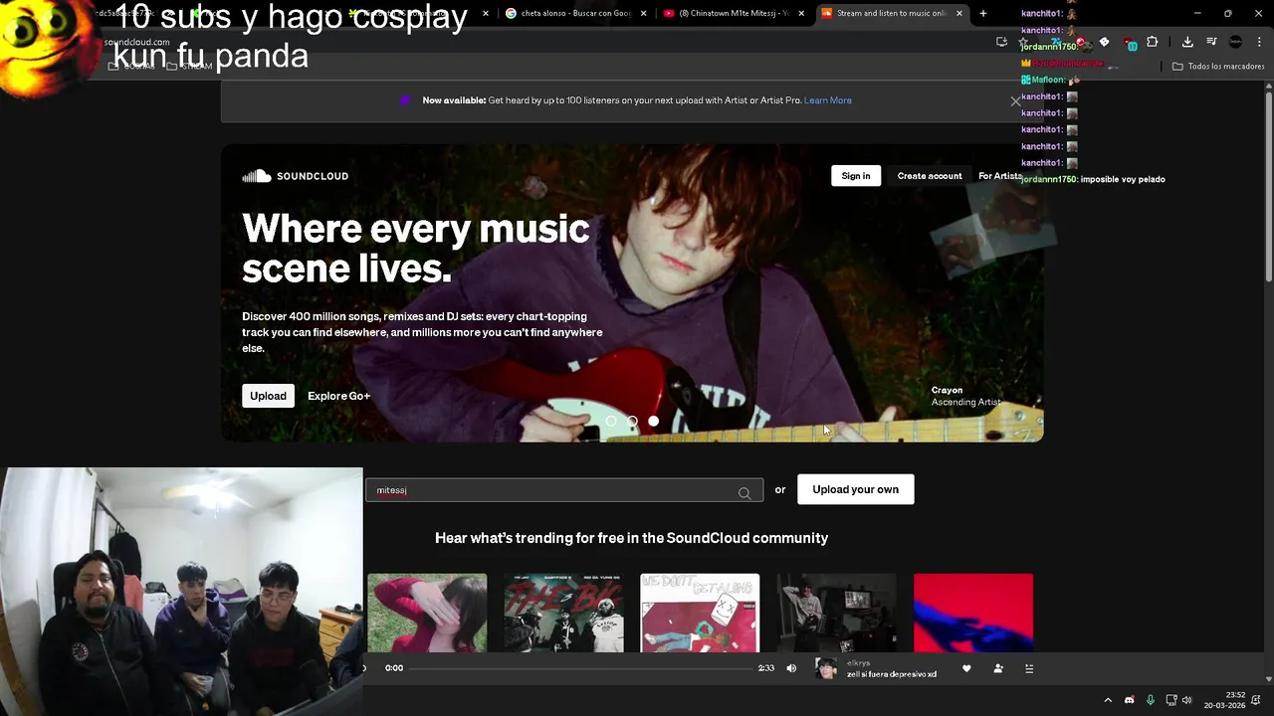Open the Todos los marcadores bookmarks folder
This screenshot has width=1274, height=716.
(1218, 67)
